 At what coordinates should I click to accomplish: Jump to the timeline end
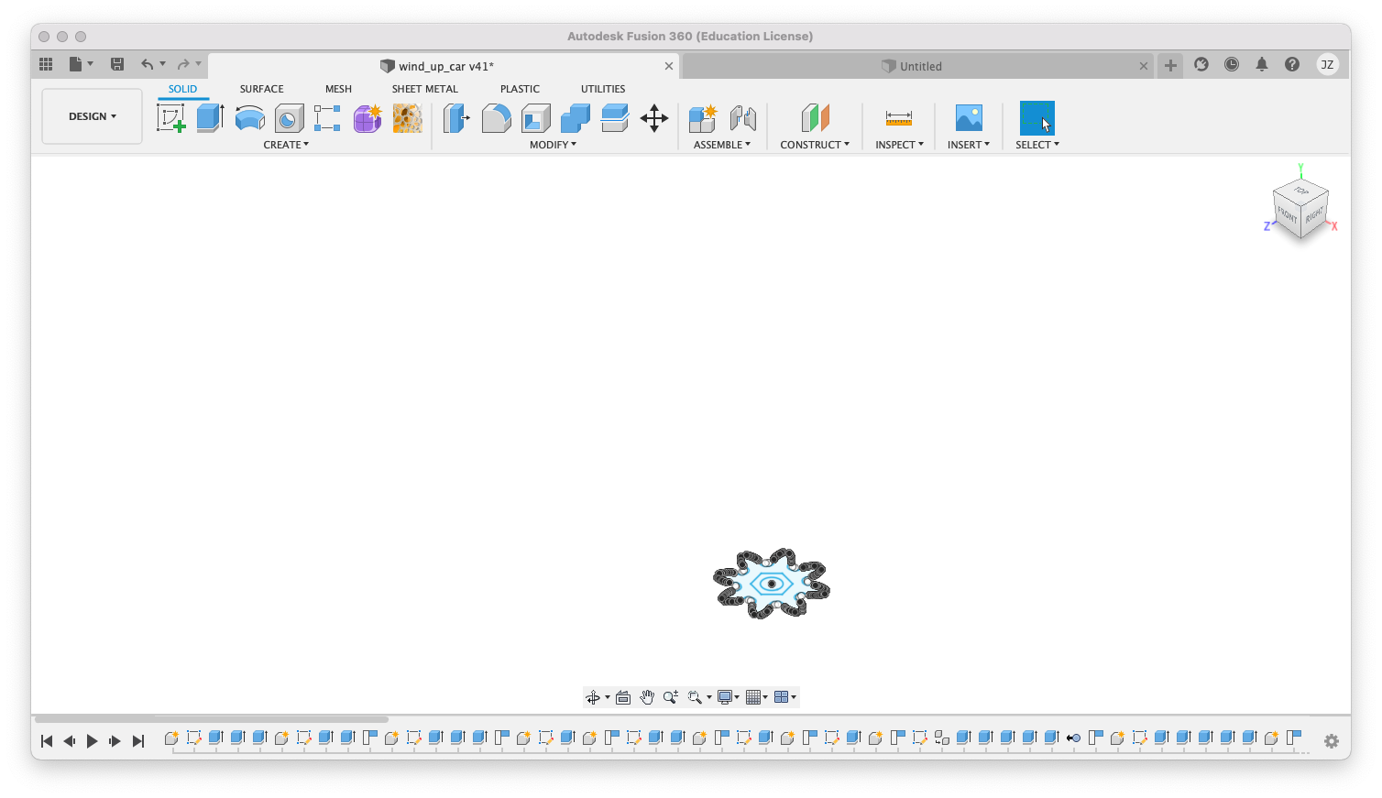138,741
